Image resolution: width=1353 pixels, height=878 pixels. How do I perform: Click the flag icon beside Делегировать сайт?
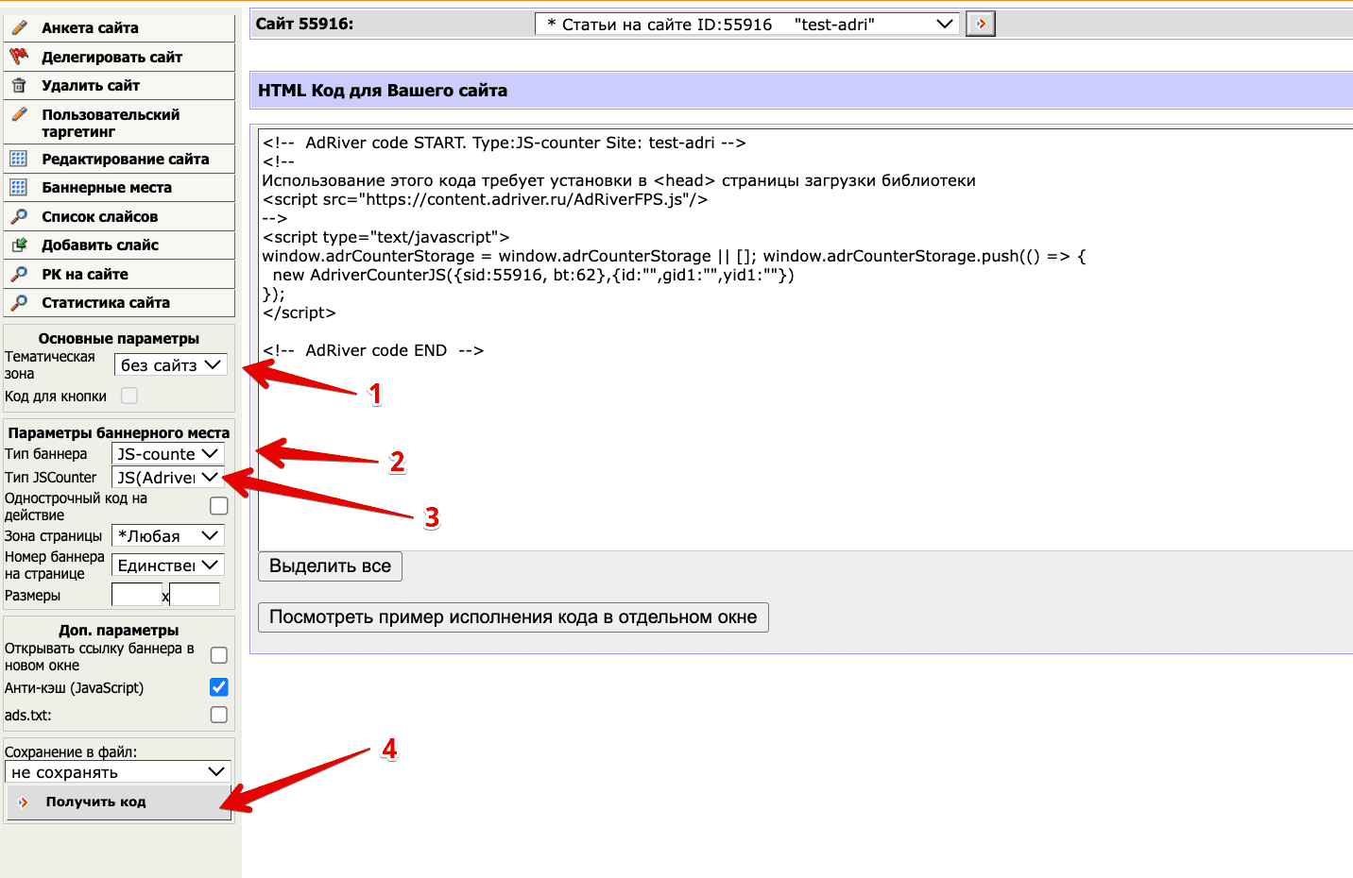point(19,57)
